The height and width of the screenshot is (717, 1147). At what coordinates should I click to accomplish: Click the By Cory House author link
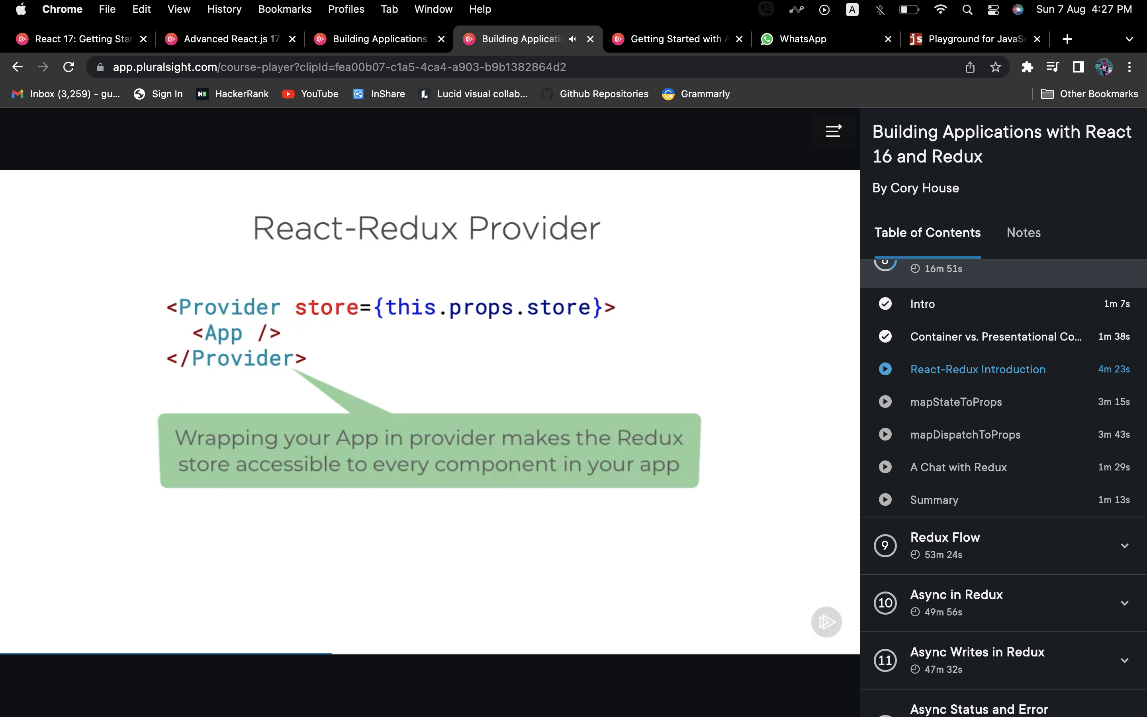tap(915, 188)
